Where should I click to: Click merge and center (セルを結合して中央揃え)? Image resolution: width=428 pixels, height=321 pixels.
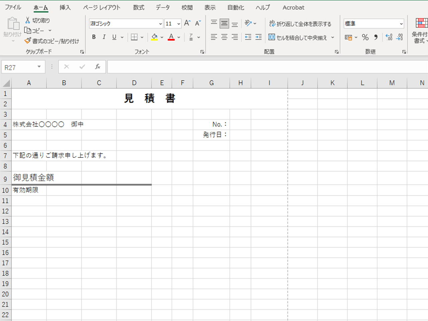coord(298,37)
